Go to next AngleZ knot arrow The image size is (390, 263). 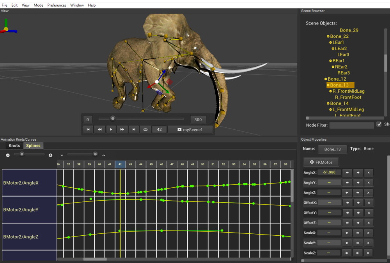pos(358,192)
